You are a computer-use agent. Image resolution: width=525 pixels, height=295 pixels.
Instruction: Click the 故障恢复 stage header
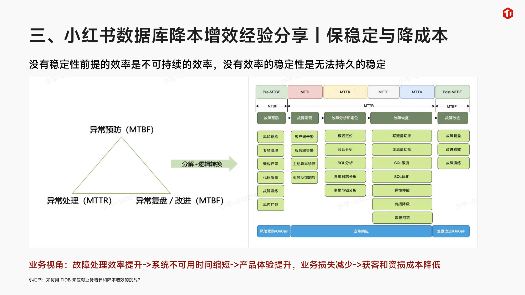point(401,118)
